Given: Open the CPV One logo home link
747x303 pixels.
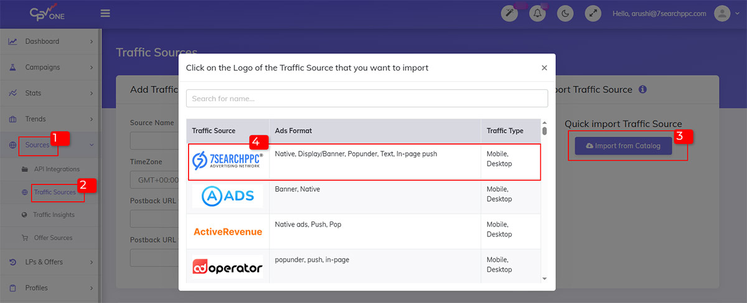Looking at the screenshot, I should tap(47, 12).
